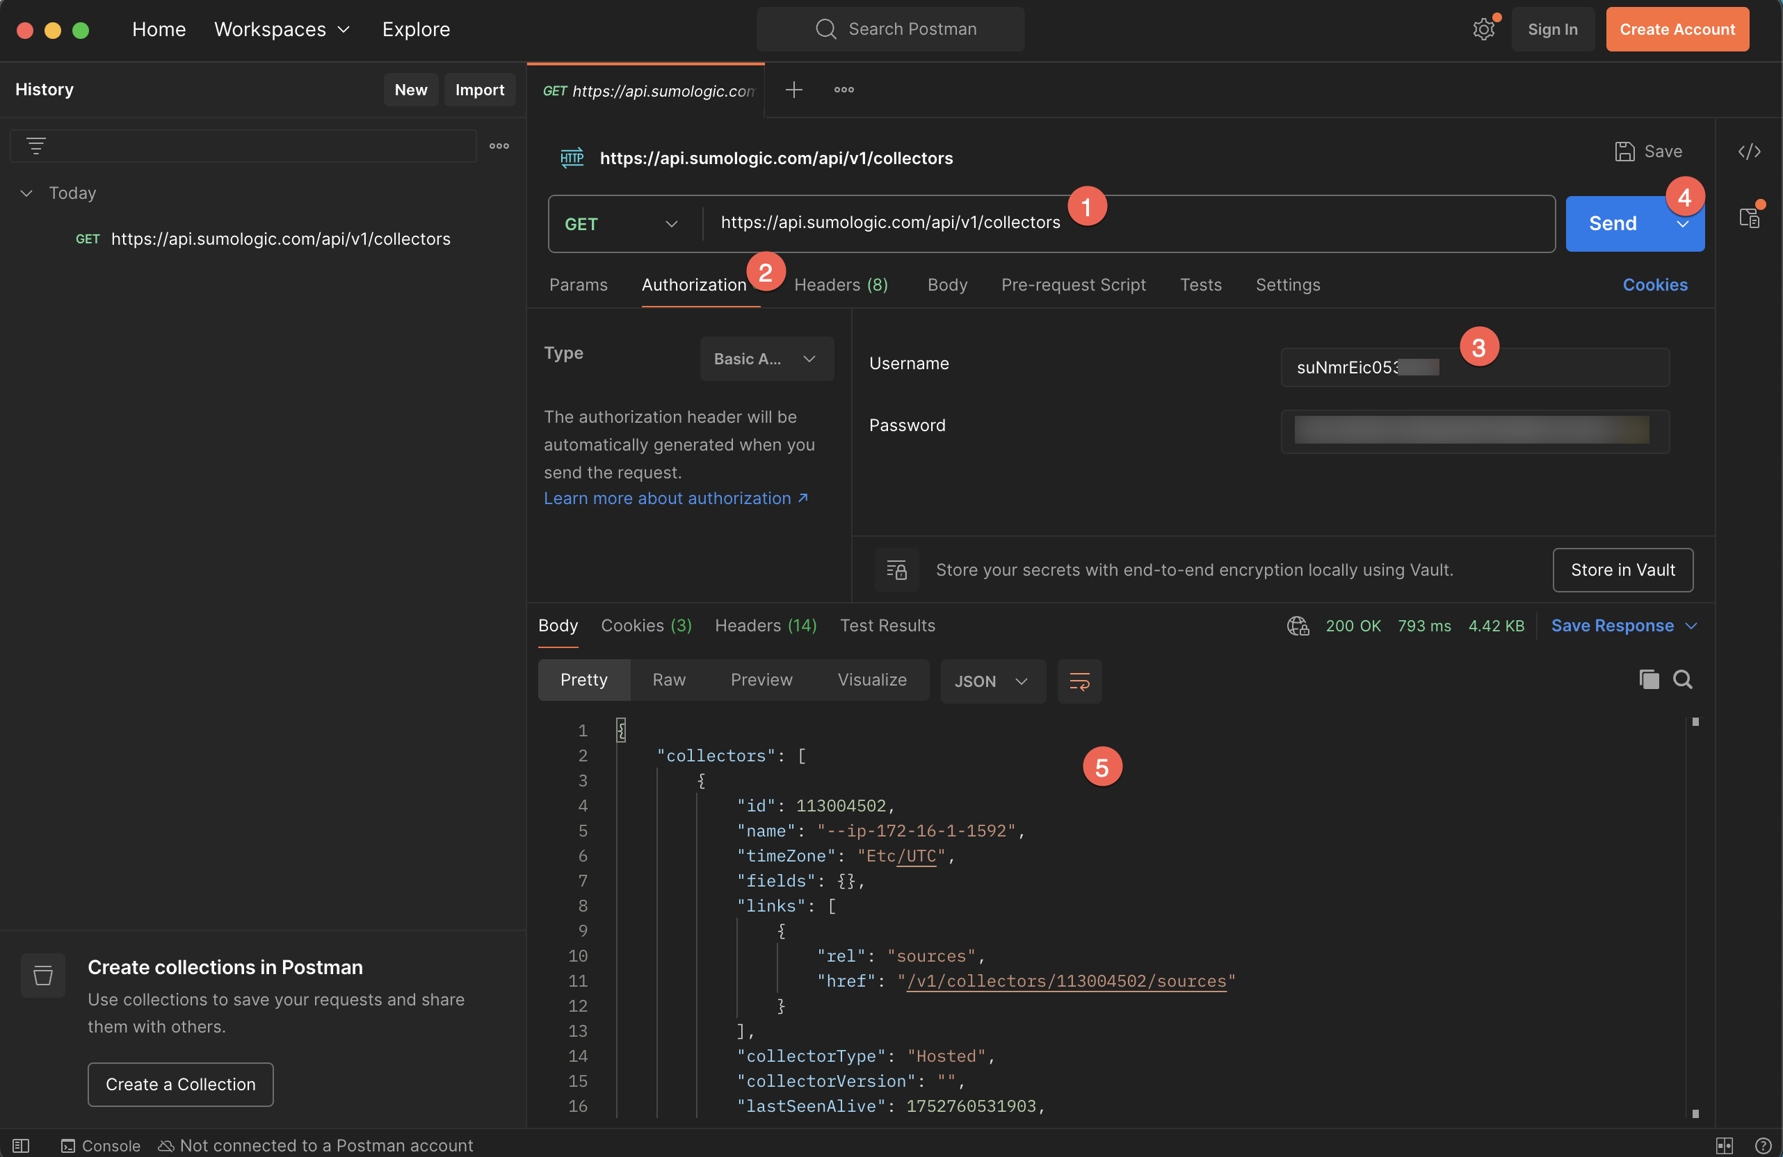
Task: Search within the response
Action: tap(1683, 679)
